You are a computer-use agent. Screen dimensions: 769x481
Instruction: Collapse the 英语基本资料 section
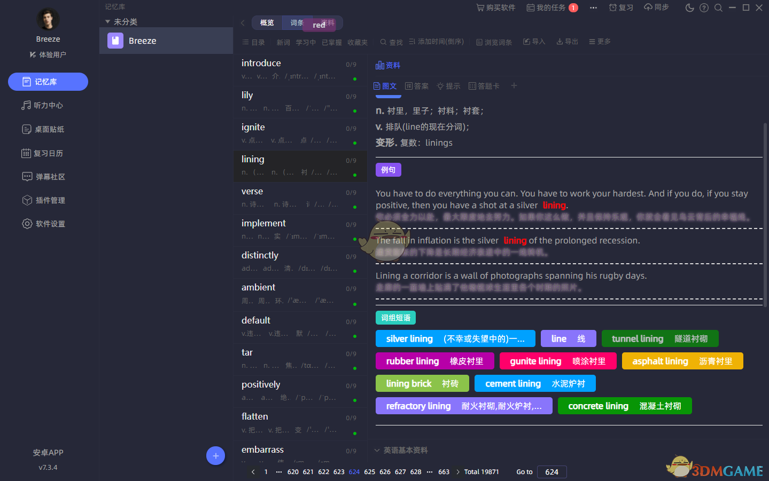(x=401, y=450)
